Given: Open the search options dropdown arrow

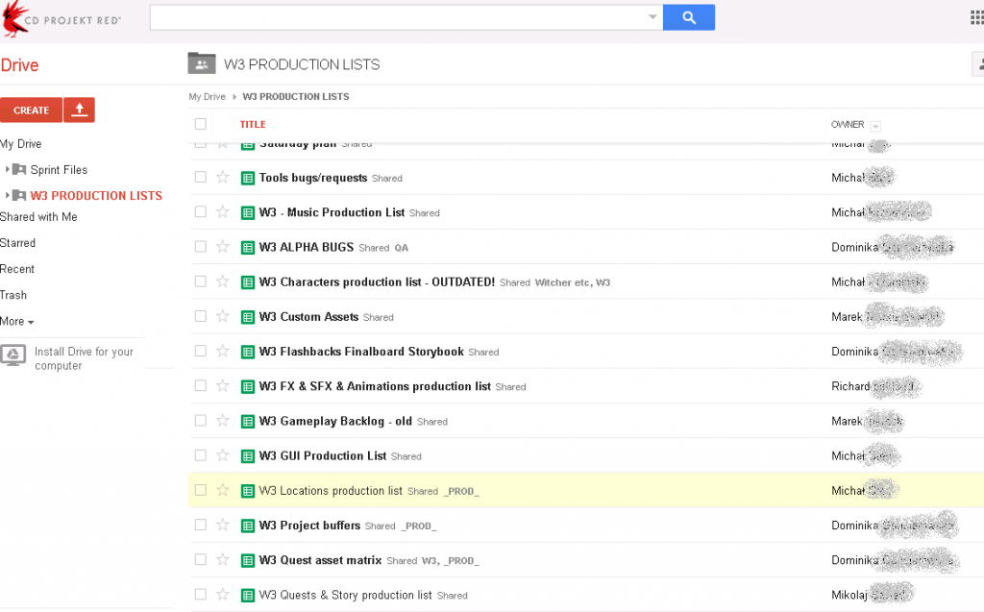Looking at the screenshot, I should click(x=652, y=17).
